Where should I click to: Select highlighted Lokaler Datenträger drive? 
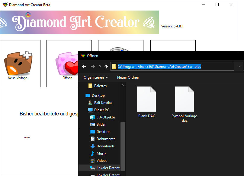pos(99,168)
